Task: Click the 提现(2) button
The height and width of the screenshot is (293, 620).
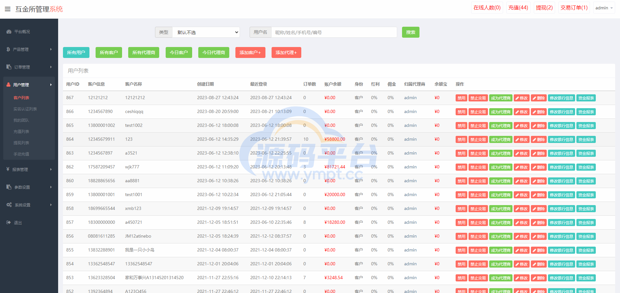Action: tap(544, 8)
